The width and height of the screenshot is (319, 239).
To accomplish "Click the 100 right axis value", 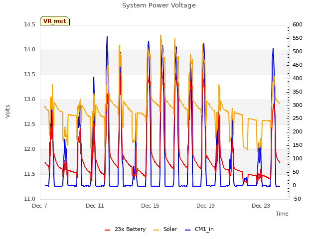I will tap(298, 159).
